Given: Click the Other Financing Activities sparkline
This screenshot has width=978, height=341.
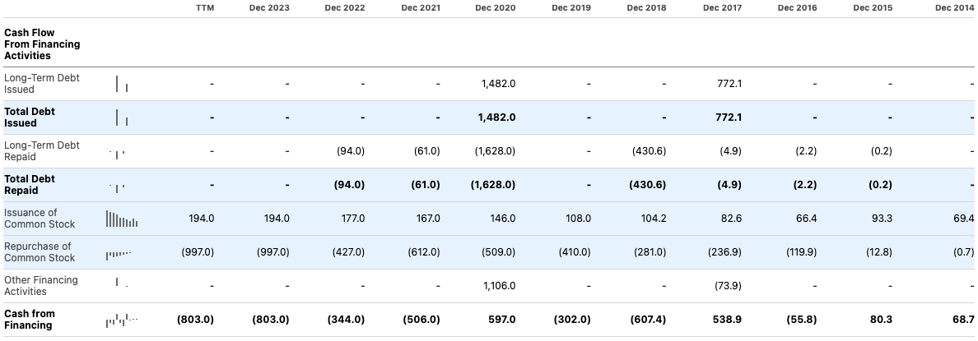Looking at the screenshot, I should (x=121, y=283).
